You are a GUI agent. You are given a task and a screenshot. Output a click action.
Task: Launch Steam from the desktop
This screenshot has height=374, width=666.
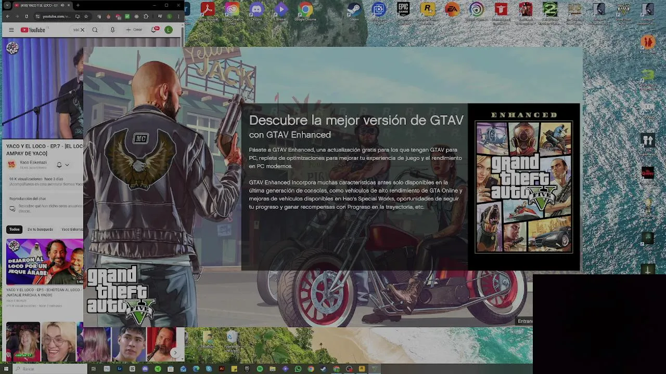[354, 11]
